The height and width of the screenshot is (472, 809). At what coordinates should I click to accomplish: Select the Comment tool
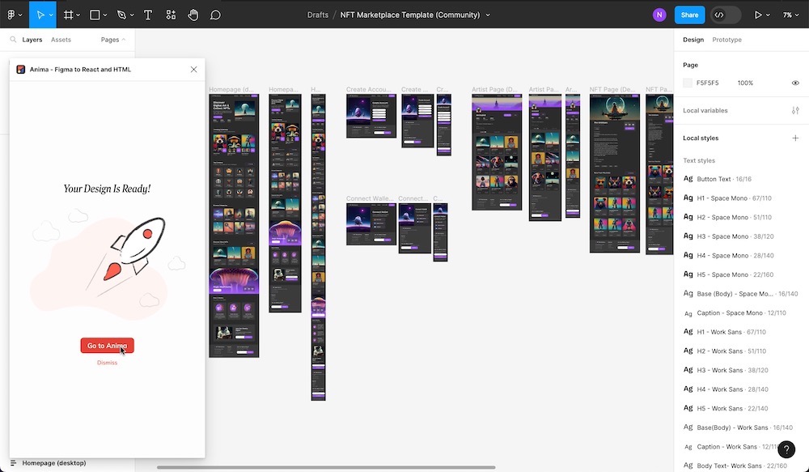pos(216,15)
